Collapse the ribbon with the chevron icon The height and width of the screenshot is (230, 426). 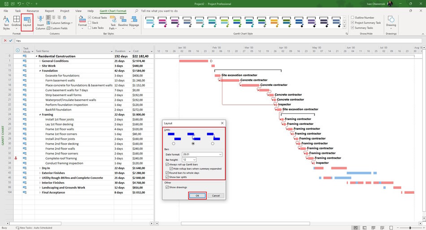[423, 34]
